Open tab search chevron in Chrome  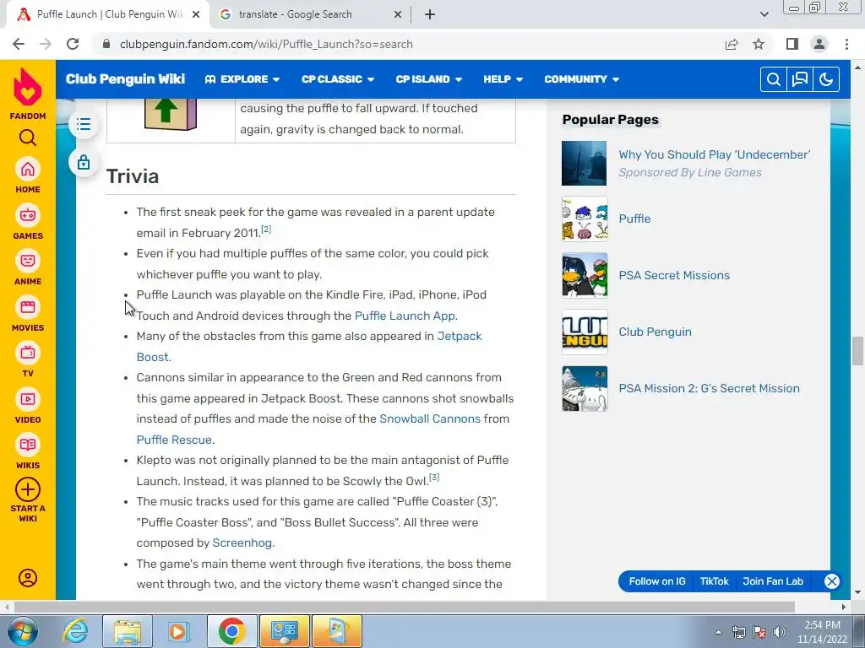pos(764,14)
